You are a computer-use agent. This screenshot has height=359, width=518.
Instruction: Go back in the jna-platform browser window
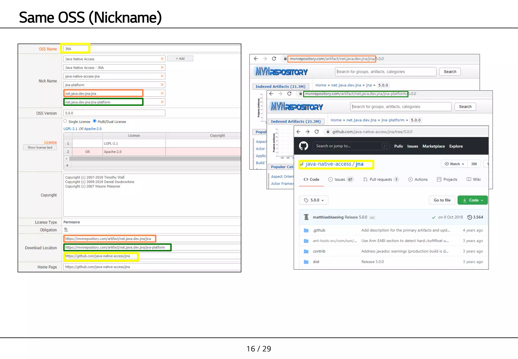tap(271, 94)
